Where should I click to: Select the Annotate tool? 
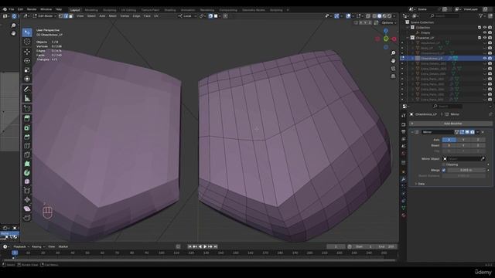click(x=27, y=90)
